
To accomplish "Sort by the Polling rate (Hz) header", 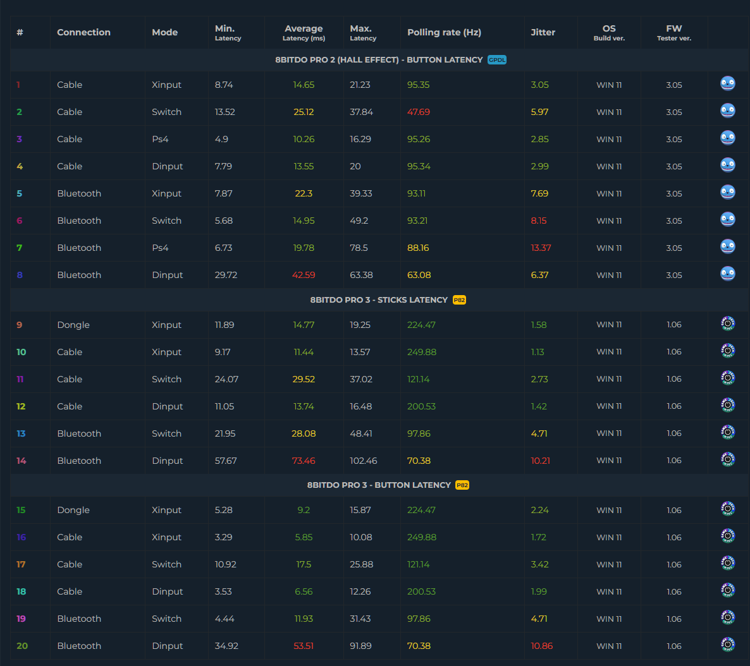I will (444, 32).
